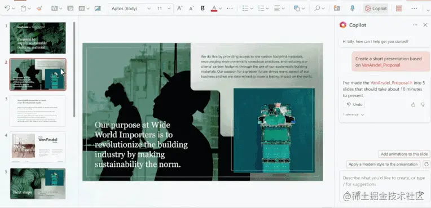Click the slide panel vertical scrollbar
The height and width of the screenshot is (208, 431).
tap(74, 69)
